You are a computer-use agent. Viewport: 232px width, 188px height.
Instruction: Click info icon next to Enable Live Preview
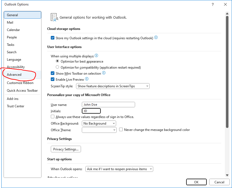[x=87, y=79]
